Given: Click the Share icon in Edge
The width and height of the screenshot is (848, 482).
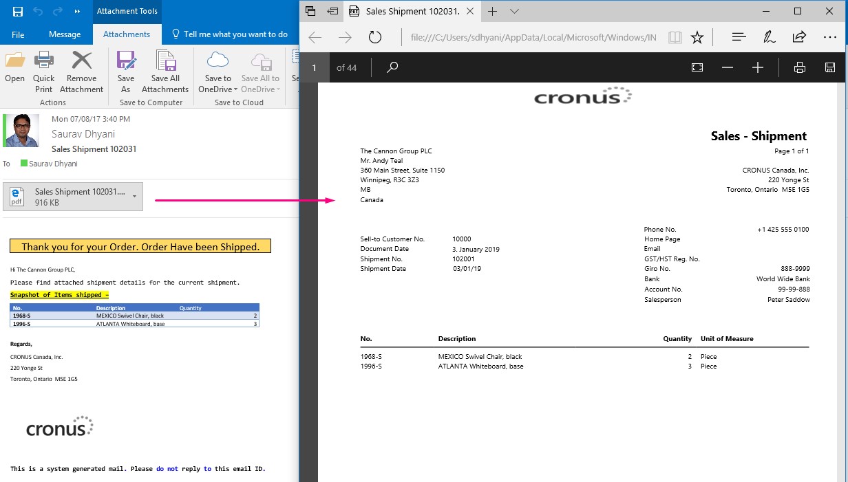Looking at the screenshot, I should (x=799, y=37).
